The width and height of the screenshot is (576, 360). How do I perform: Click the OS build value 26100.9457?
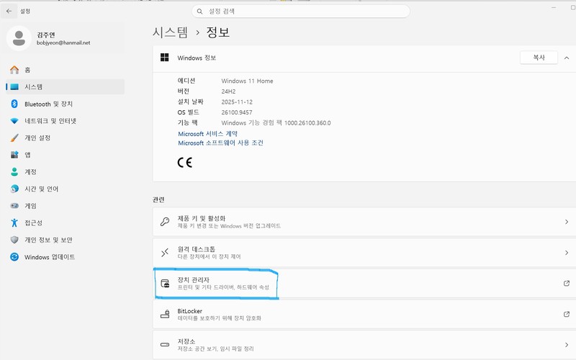(237, 112)
